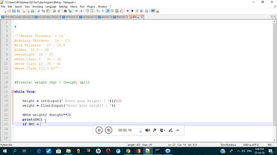Minimize the recording control bar

pos(178,130)
